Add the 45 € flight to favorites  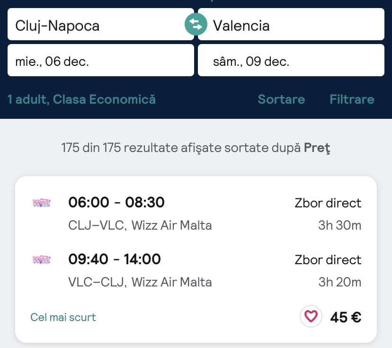tap(311, 316)
